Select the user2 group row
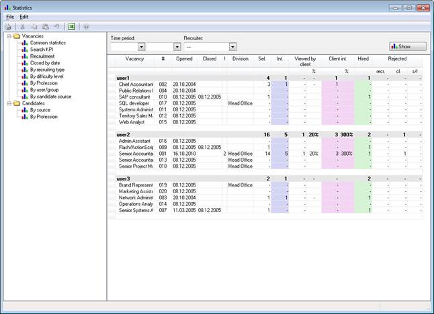The width and height of the screenshot is (434, 314). pos(269,135)
